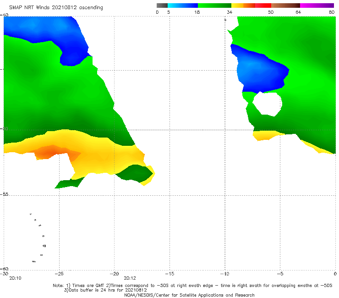The height and width of the screenshot is (298, 339).
Task: Click color bar label '5'
Action: click(x=169, y=12)
